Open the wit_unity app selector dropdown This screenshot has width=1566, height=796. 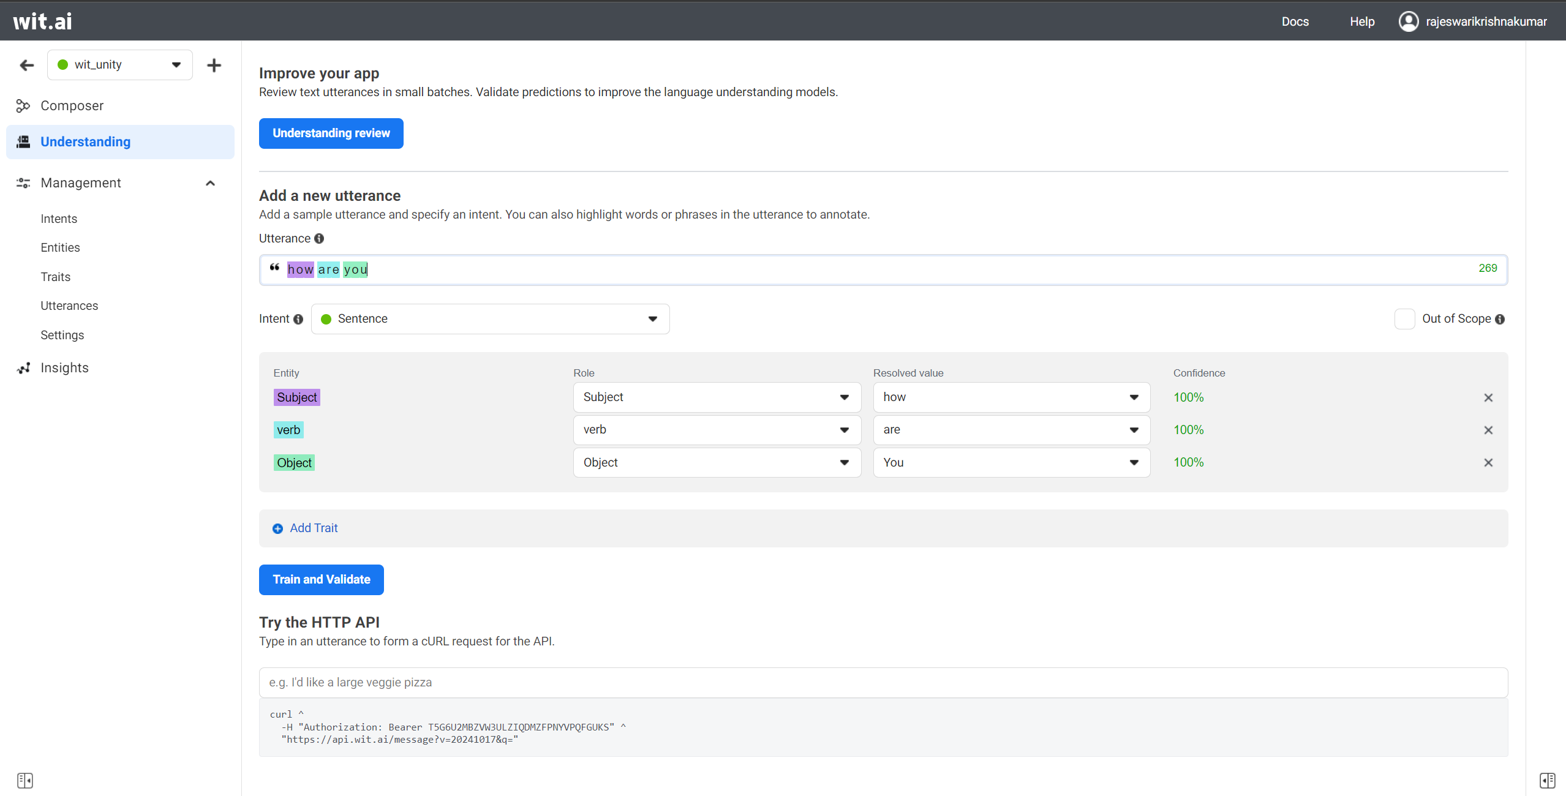[x=120, y=65]
